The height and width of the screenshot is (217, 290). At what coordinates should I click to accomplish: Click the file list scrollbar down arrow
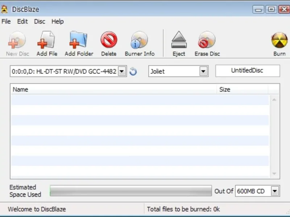click(274, 174)
